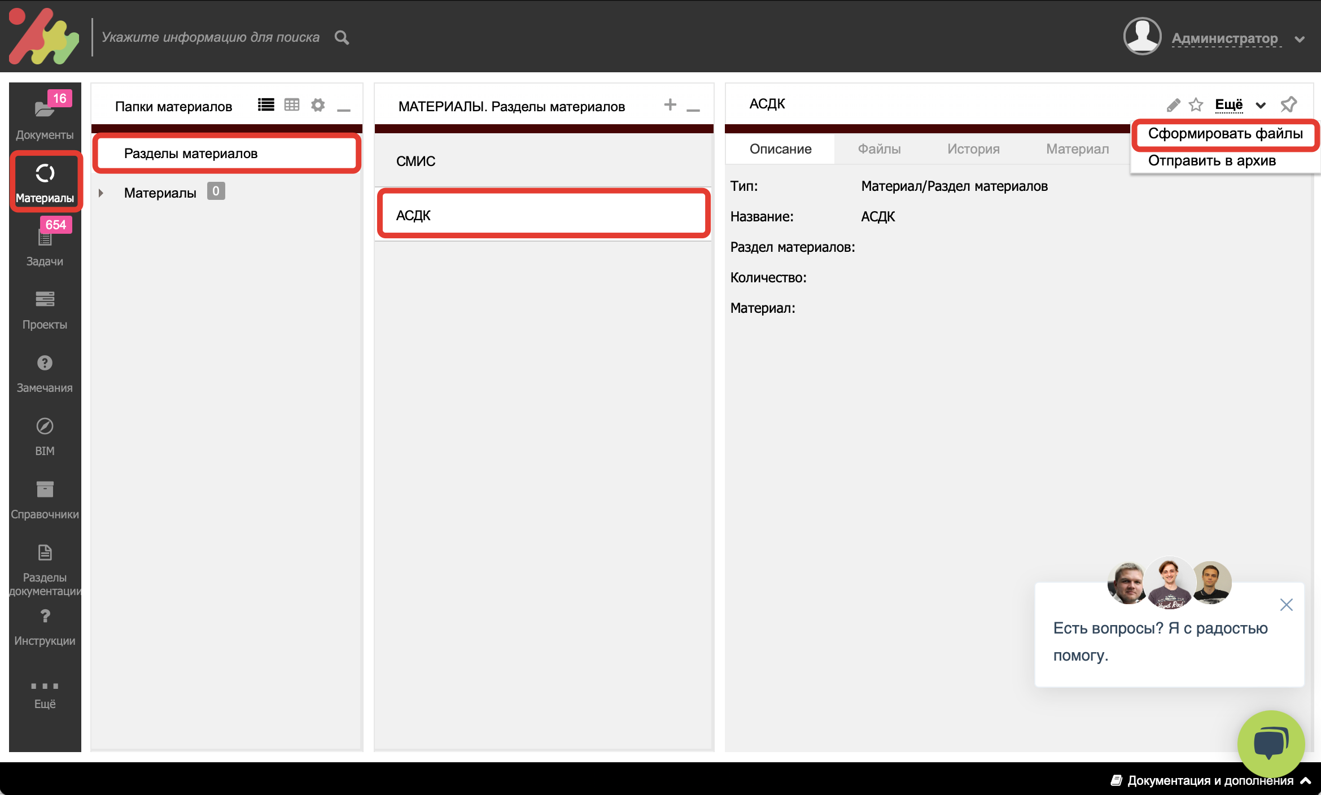Image resolution: width=1321 pixels, height=795 pixels.
Task: Expand the Материалы tree node
Action: (100, 193)
